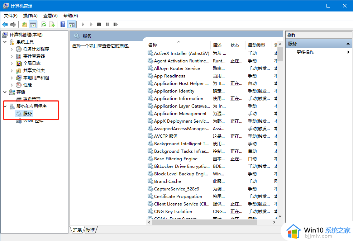
Task: Select Certificate Propagation service row
Action: (212, 197)
